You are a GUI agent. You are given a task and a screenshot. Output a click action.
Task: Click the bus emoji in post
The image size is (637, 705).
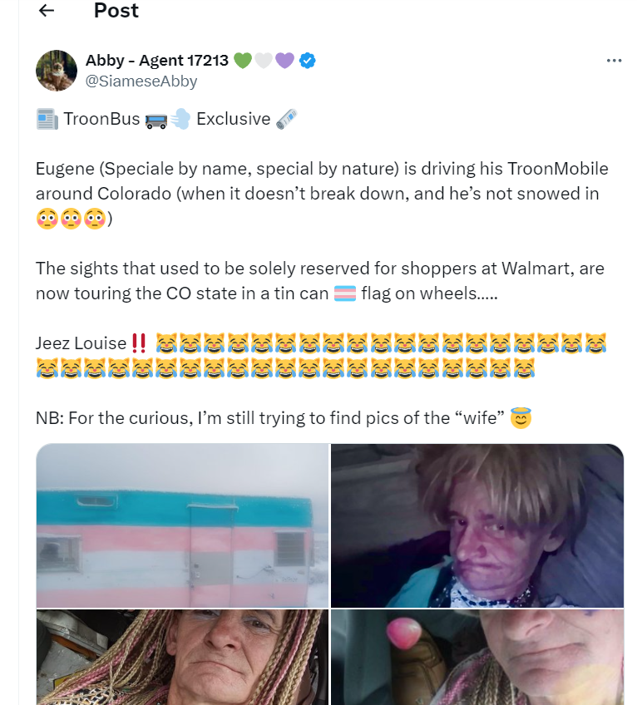[x=156, y=120]
